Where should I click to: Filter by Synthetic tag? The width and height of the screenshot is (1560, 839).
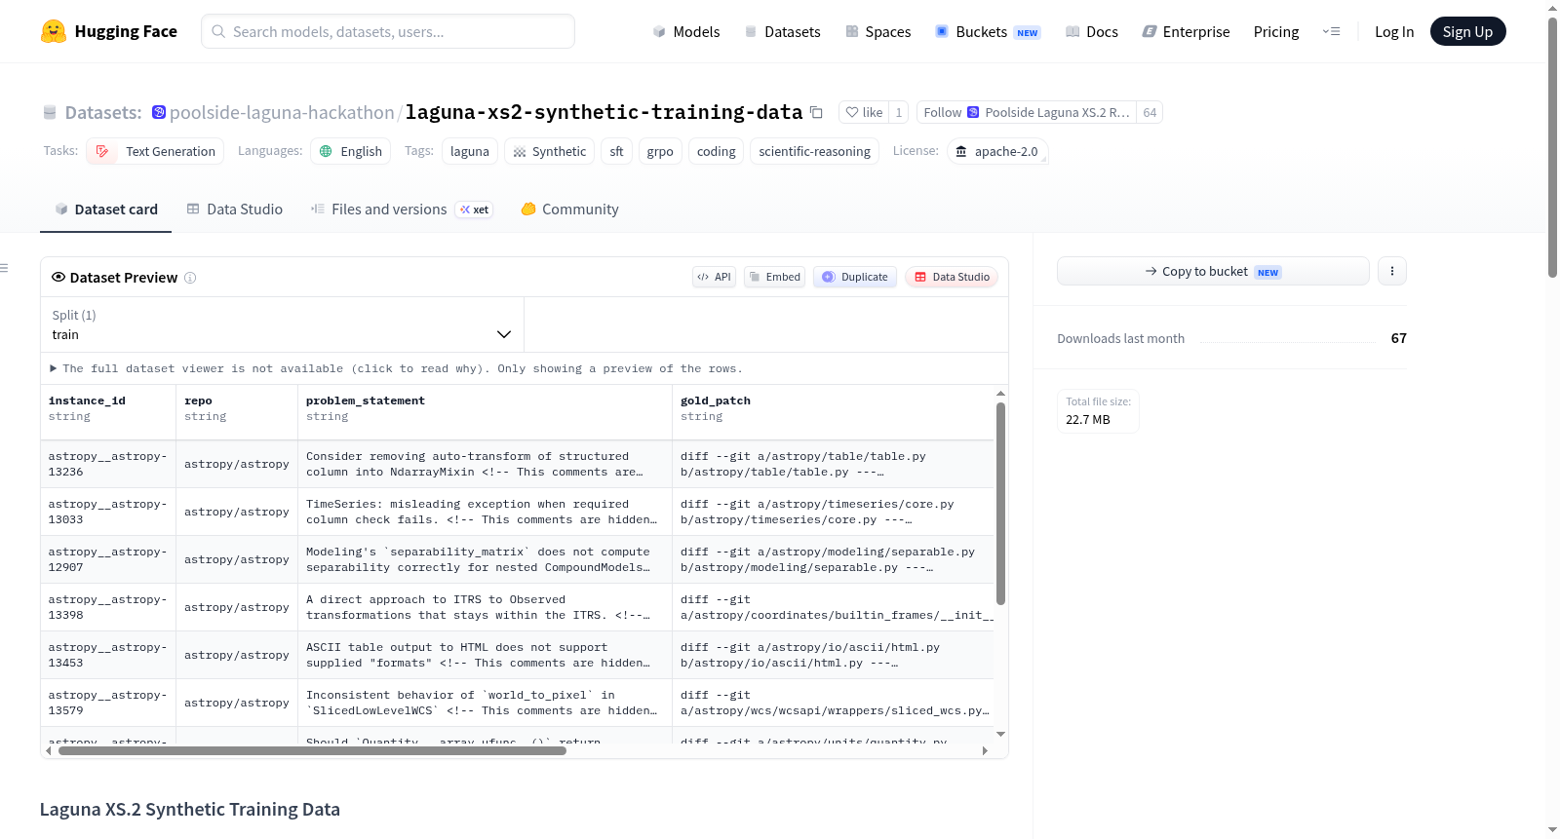550,151
